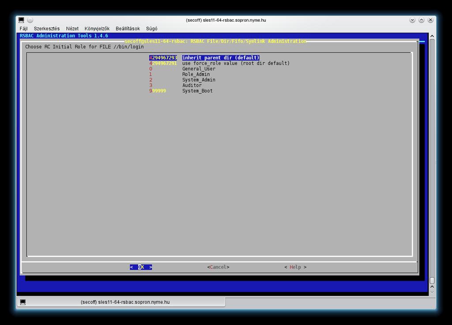This screenshot has width=452, height=325.
Task: Click the Cancel button in the dialog
Action: tap(218, 267)
